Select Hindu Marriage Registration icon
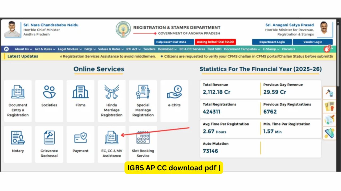Viewport: 341px width, 191px height. tap(112, 101)
